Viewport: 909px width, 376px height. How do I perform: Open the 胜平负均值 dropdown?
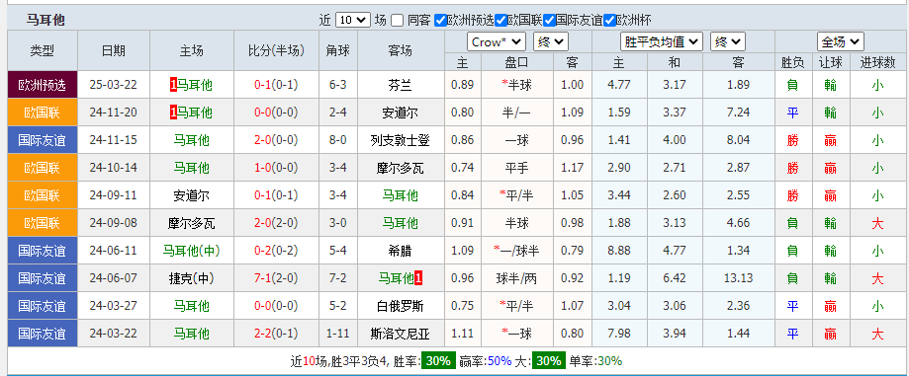662,41
